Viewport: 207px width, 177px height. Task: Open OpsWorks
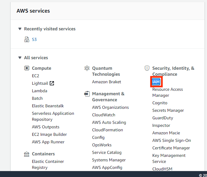pyautogui.click(x=102, y=145)
